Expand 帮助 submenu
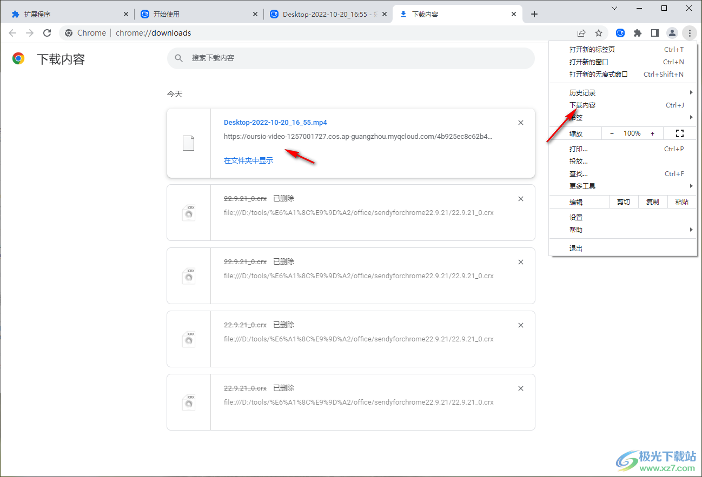Viewport: 702px width, 477px height. coord(623,230)
